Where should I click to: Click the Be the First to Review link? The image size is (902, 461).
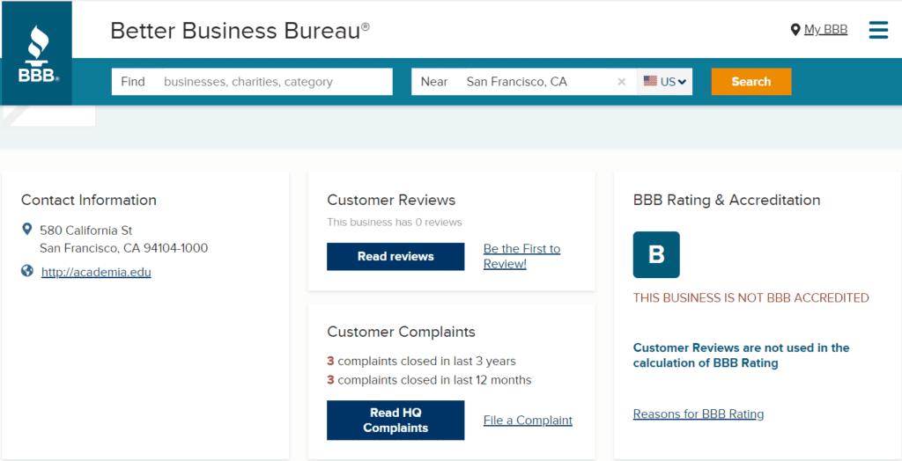[x=521, y=256]
